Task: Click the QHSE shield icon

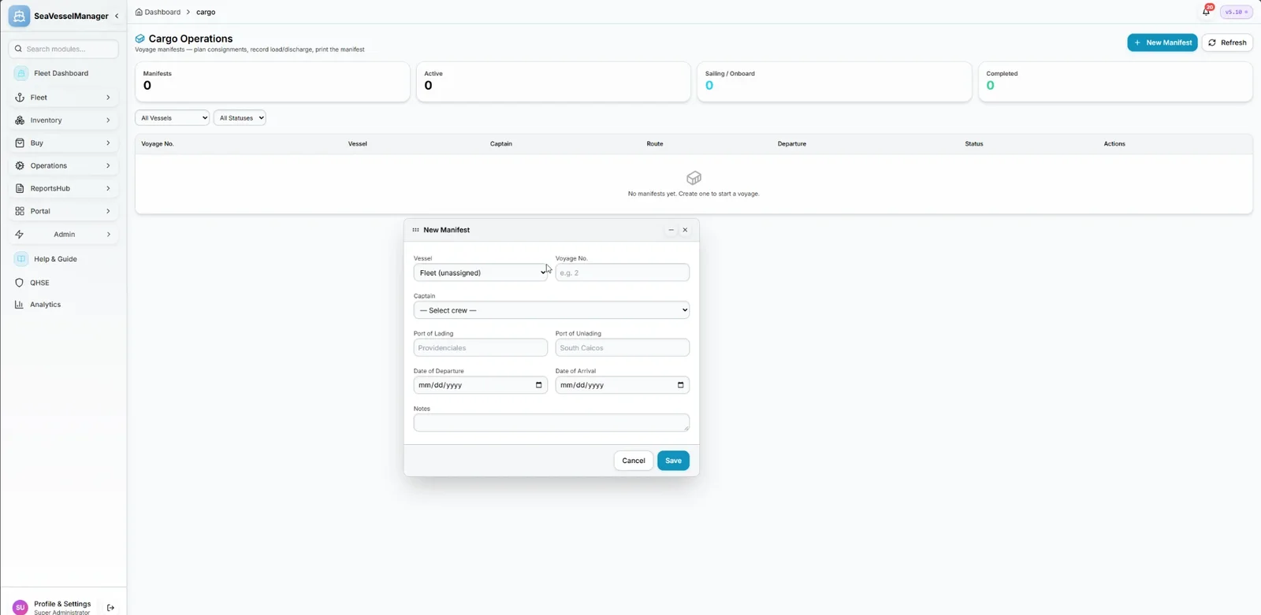Action: [20, 283]
